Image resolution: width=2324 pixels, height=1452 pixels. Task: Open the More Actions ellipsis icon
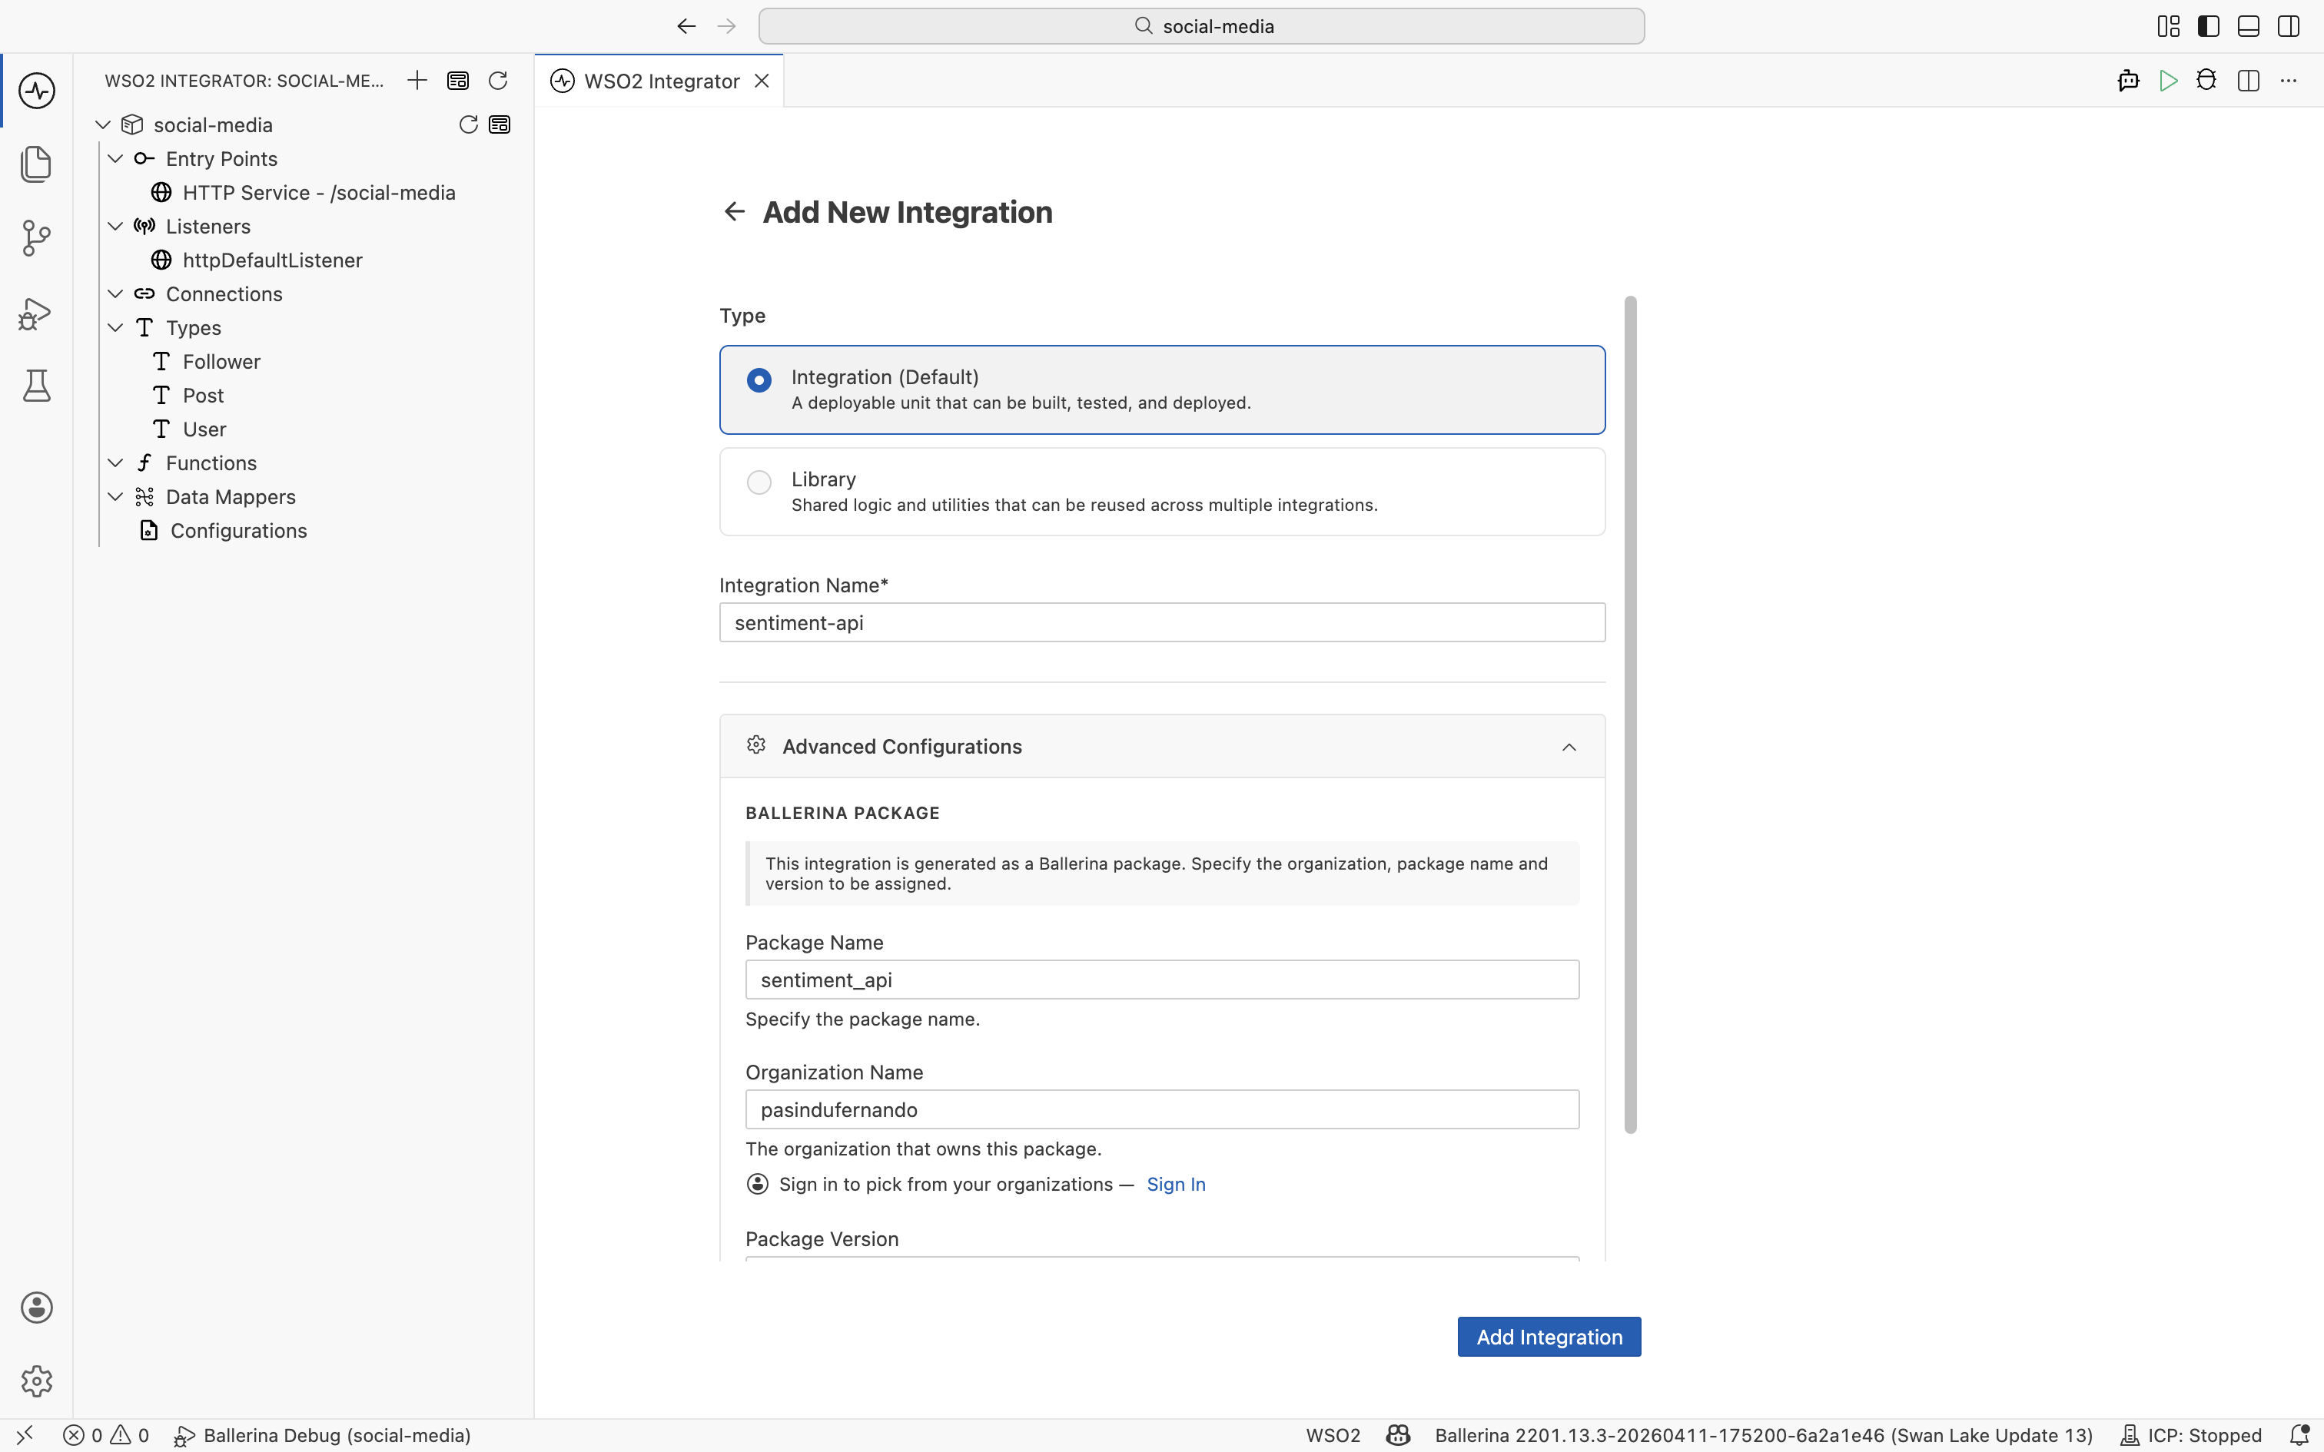click(x=2289, y=81)
